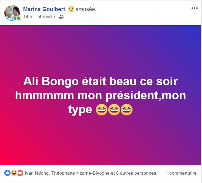This screenshot has height=183, width=202.
Task: Open the three-dot post options menu
Action: point(194,8)
